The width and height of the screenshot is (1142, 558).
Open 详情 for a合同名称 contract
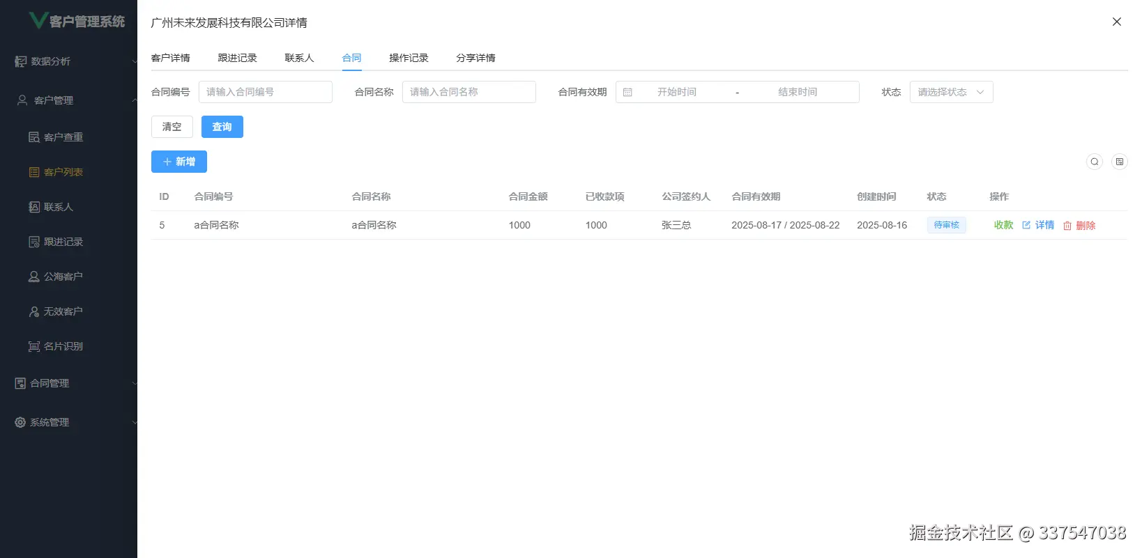1044,225
